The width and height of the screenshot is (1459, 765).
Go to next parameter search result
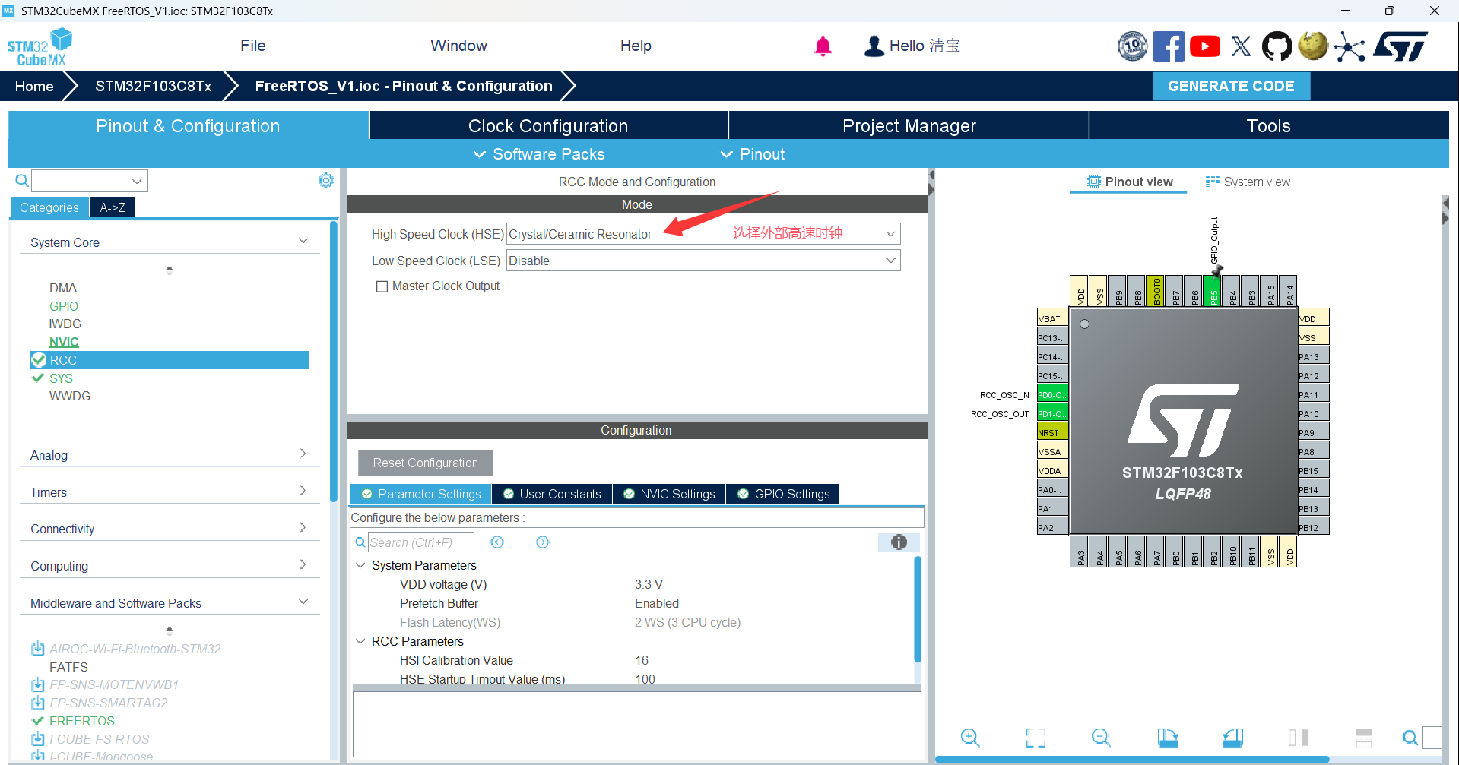[x=542, y=542]
